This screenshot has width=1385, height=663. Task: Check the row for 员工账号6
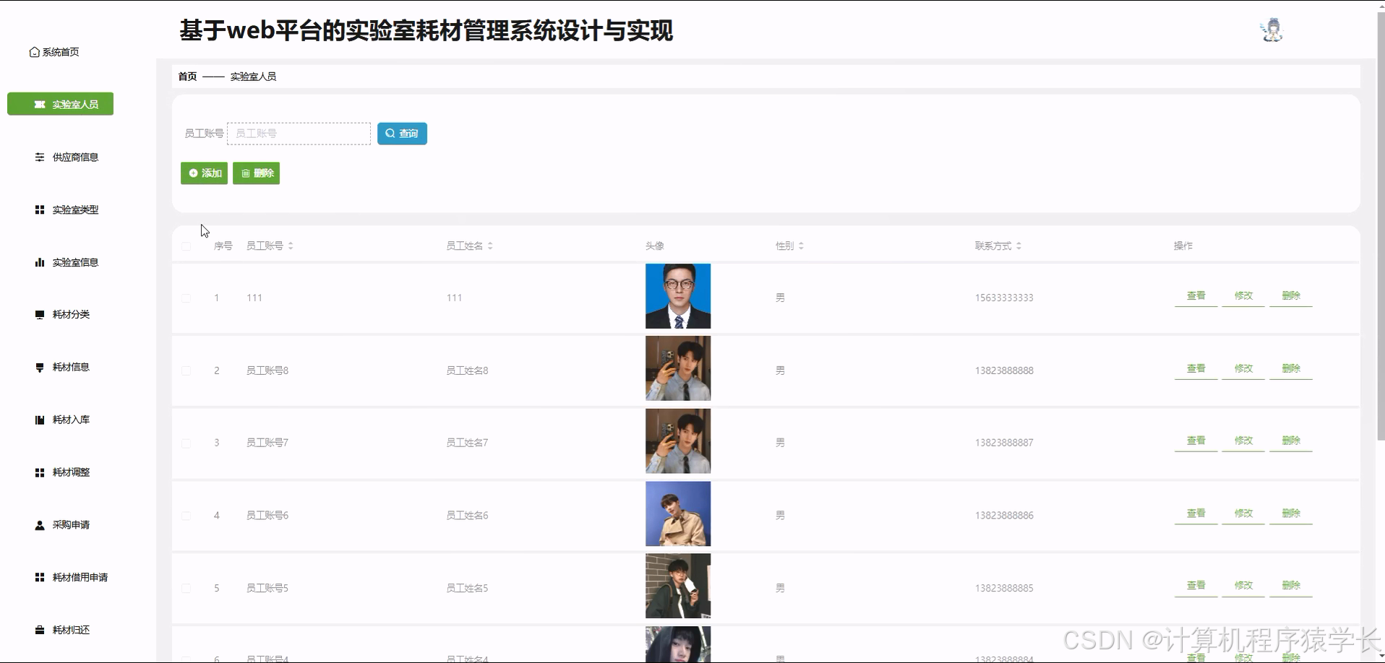tap(186, 516)
